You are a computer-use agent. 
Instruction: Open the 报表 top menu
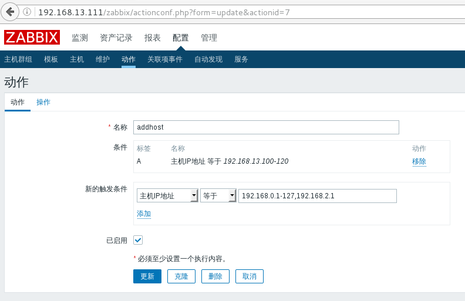click(x=153, y=38)
